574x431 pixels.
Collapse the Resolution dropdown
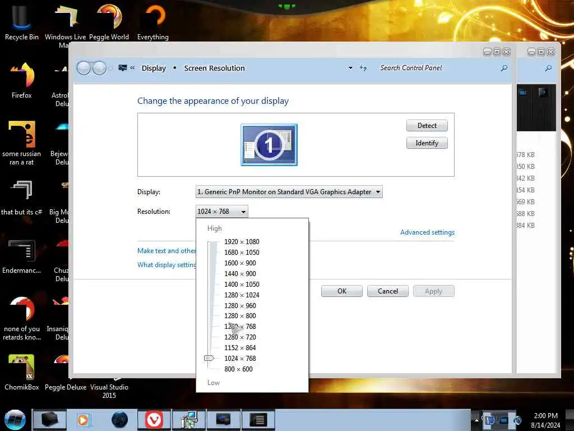pyautogui.click(x=222, y=212)
